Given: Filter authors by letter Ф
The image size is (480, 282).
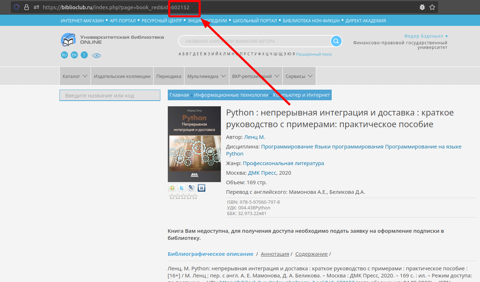Looking at the screenshot, I should click(x=259, y=54).
